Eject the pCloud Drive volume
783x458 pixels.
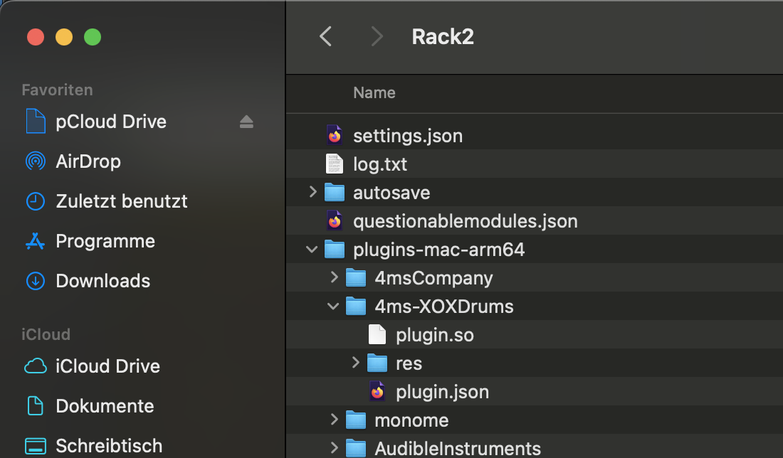pyautogui.click(x=246, y=122)
